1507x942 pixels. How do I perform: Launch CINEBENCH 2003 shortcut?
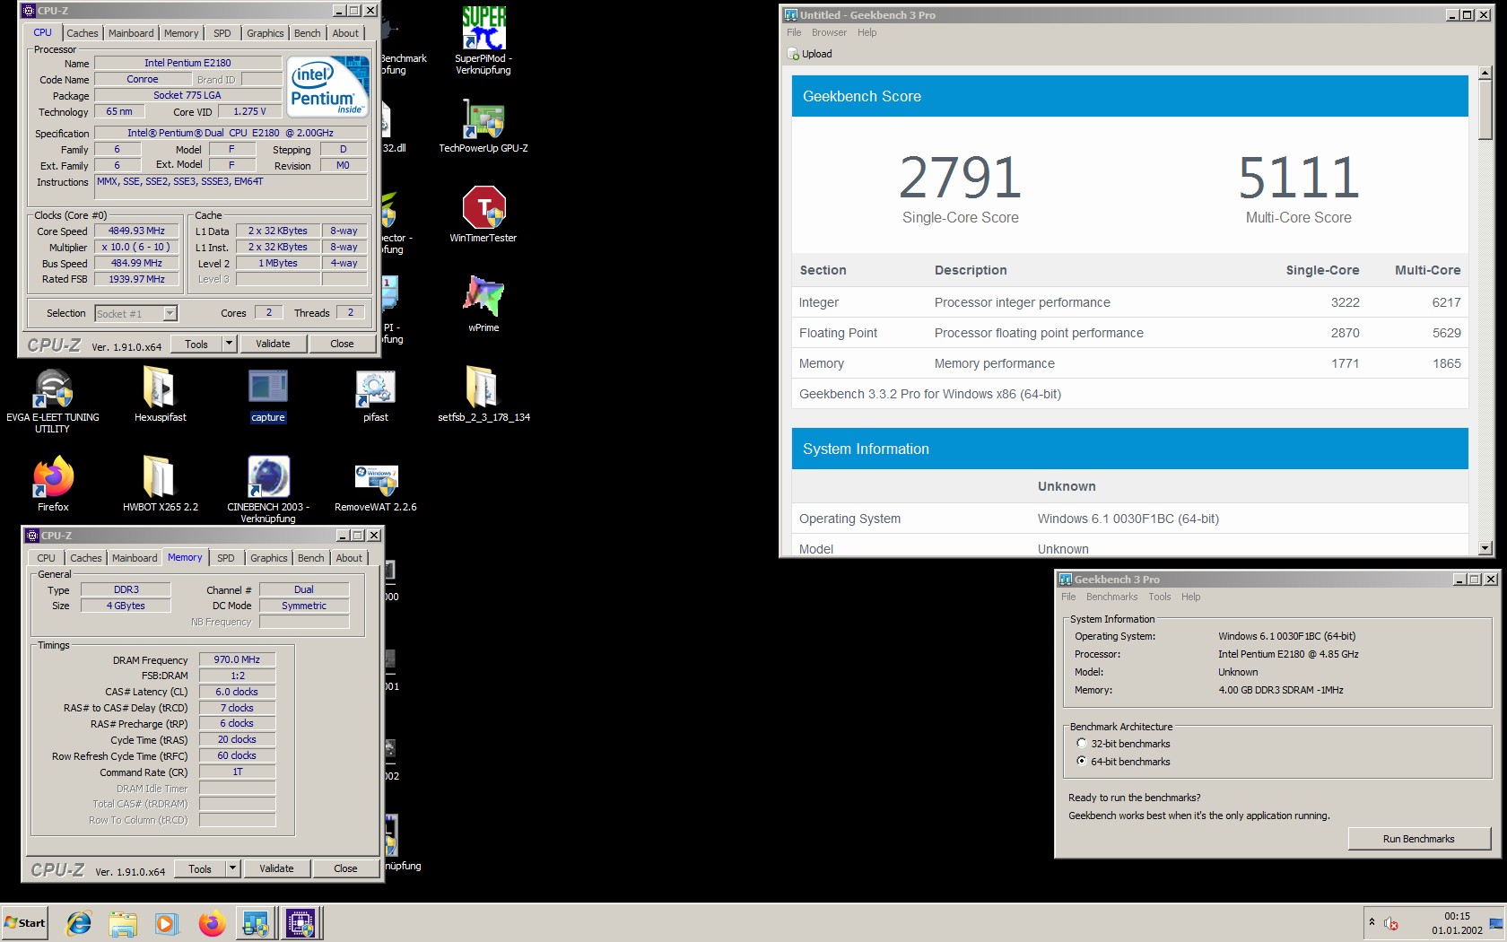click(268, 489)
